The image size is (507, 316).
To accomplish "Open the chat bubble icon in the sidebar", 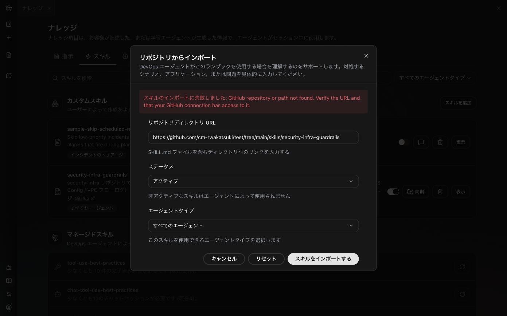I will coord(9,76).
